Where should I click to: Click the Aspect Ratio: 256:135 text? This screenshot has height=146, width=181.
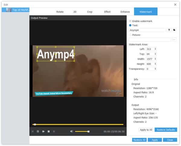tap(146, 118)
